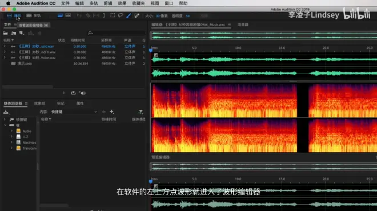Open the 混音器 mixer panel
Screen dimensions: 377x211
coord(243,24)
